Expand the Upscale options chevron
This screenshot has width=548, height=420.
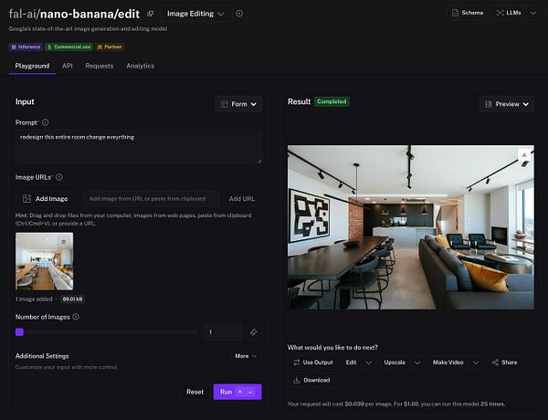417,362
